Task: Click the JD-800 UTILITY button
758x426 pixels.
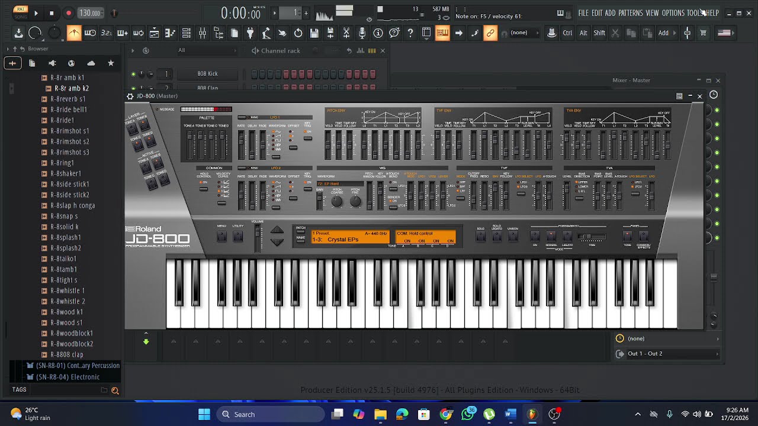Action: click(237, 236)
